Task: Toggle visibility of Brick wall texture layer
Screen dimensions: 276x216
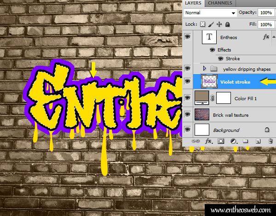Action: pyautogui.click(x=187, y=114)
